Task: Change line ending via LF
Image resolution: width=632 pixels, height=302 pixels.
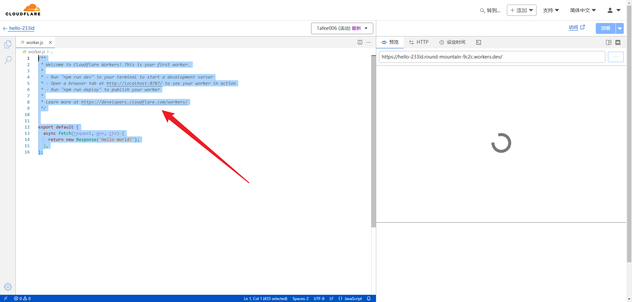Action: 331,298
